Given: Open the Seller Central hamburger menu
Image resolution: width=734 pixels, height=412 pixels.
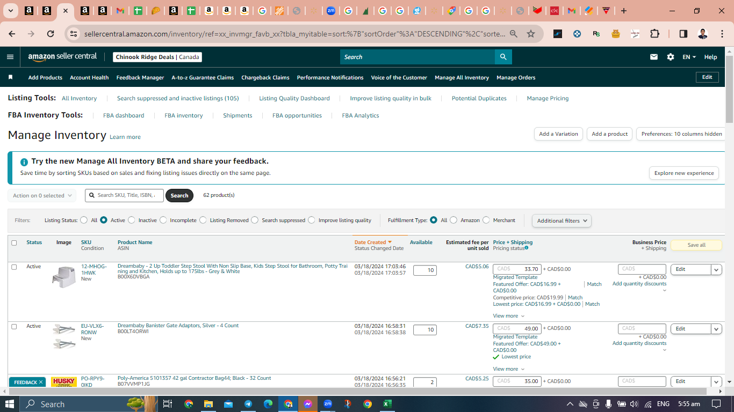Looking at the screenshot, I should tap(10, 57).
